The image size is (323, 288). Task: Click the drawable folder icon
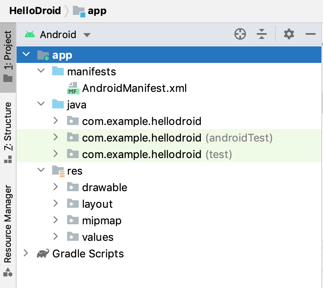coord(73,187)
